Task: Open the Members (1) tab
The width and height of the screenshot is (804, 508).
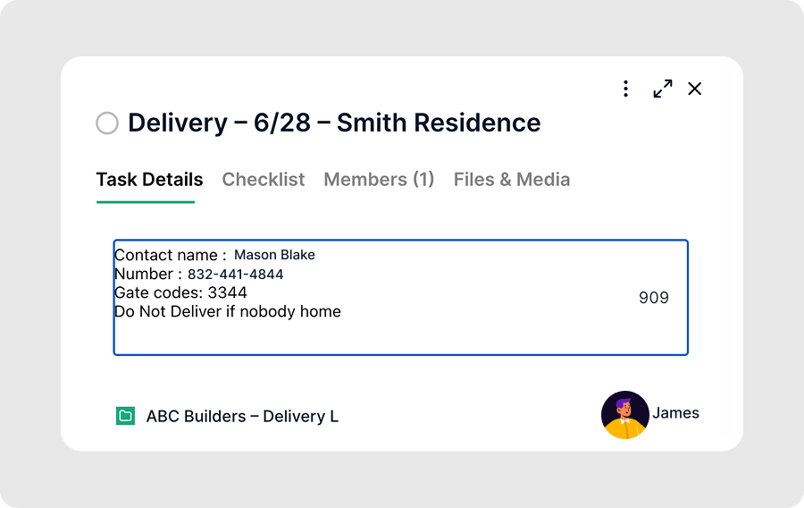Action: [x=379, y=180]
